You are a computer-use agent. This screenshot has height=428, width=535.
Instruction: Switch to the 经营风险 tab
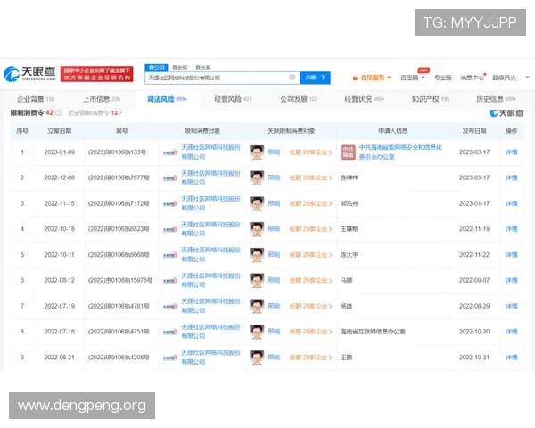tap(233, 99)
